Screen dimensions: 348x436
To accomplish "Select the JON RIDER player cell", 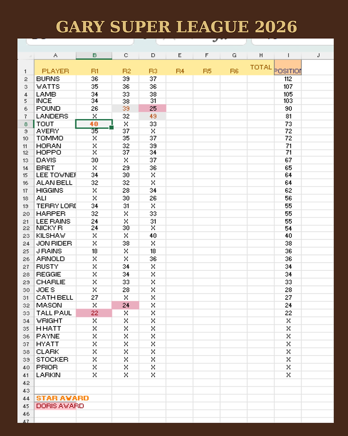I will point(55,244).
